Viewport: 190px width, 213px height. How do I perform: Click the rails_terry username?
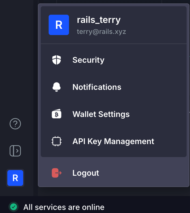click(99, 20)
